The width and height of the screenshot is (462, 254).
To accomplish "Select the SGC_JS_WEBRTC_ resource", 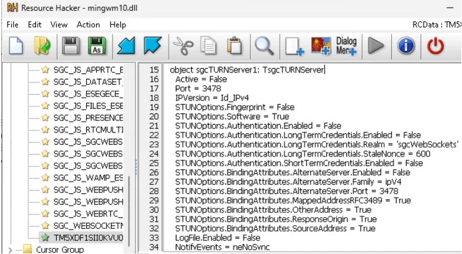I will 88,214.
